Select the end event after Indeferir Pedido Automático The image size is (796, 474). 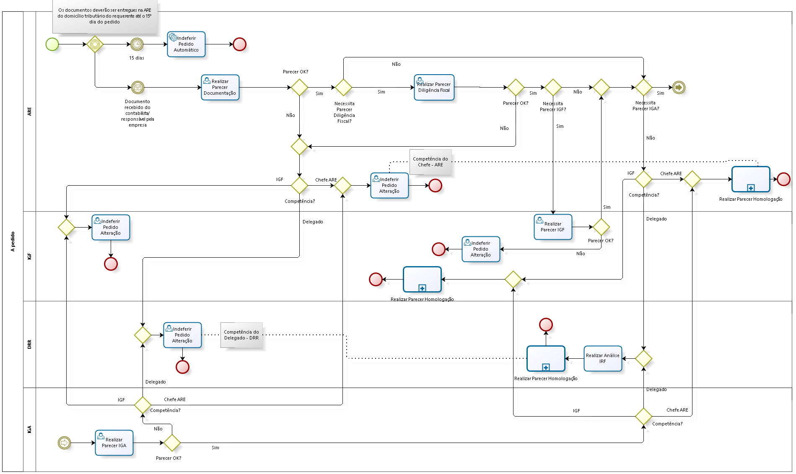tap(239, 44)
